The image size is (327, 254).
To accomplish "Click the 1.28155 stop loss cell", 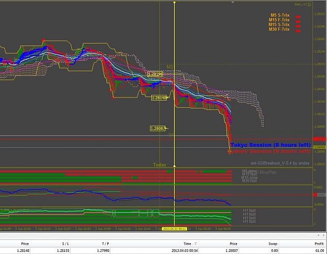I will (63, 250).
